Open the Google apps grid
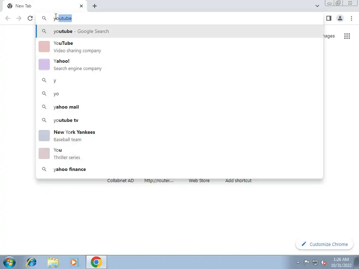Image resolution: width=359 pixels, height=269 pixels. [x=347, y=36]
